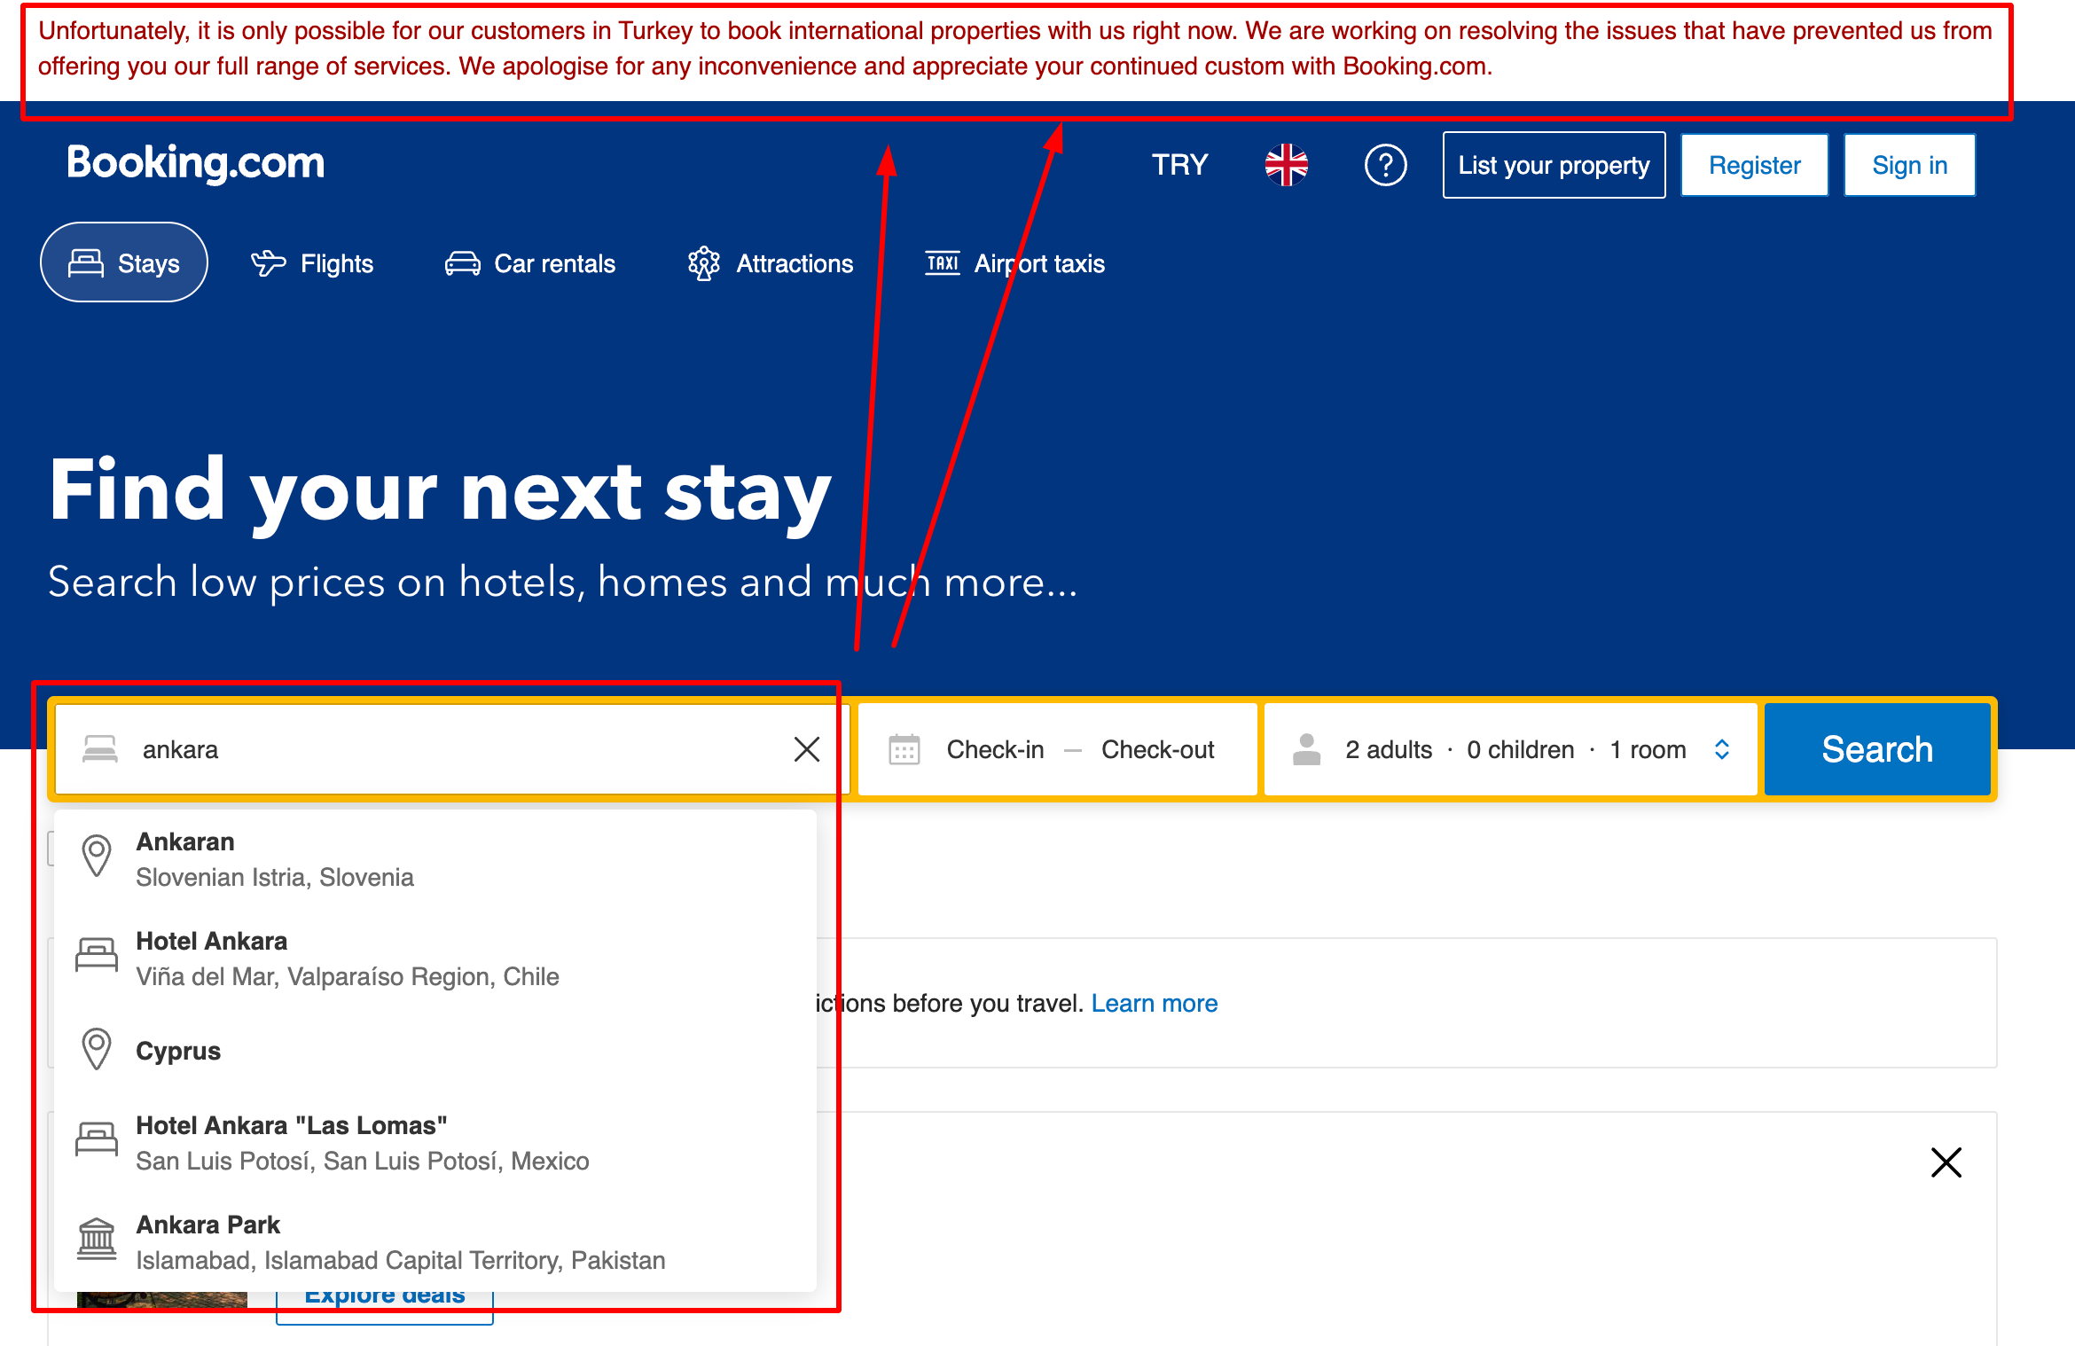This screenshot has height=1346, width=2075.
Task: Go to the Attractions tab
Action: [770, 263]
